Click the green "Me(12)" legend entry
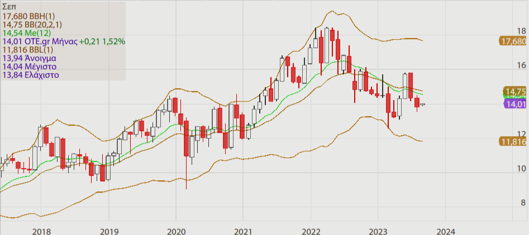 [27, 32]
